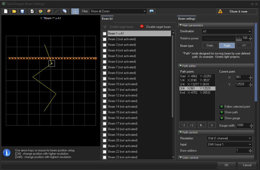Uncheck the Show gauge option
The width and height of the screenshot is (260, 170).
[222, 118]
